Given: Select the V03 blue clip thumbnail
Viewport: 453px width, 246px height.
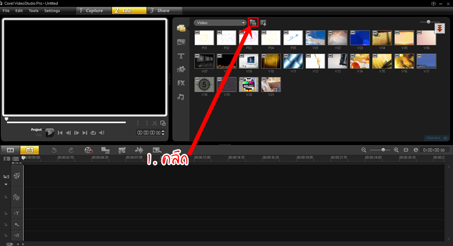Looking at the screenshot, I should click(360, 37).
